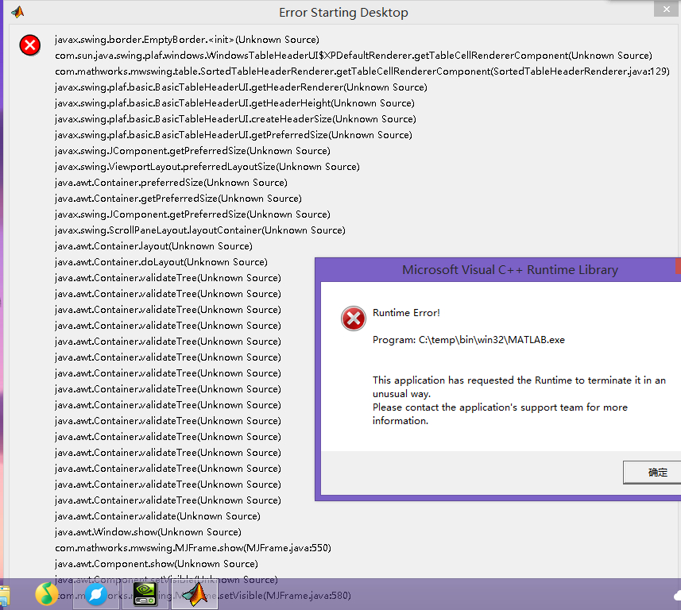Click the BasicTableHeaderUI.getHeaderHeight line
Viewport: 681px width, 610px height.
(234, 103)
